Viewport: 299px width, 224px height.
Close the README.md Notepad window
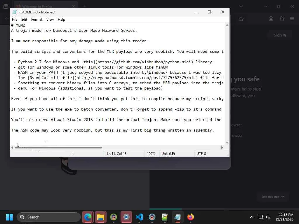222,12
